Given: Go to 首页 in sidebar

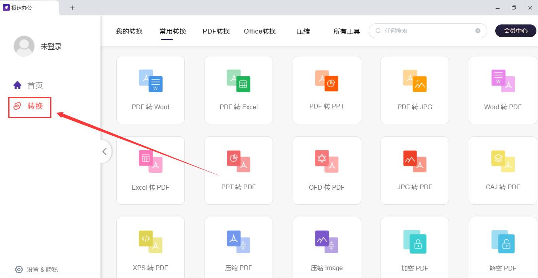Looking at the screenshot, I should click(35, 86).
